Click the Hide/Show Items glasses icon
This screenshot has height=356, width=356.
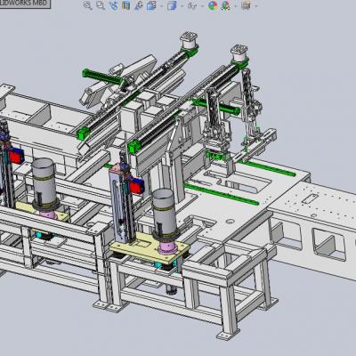point(192,5)
